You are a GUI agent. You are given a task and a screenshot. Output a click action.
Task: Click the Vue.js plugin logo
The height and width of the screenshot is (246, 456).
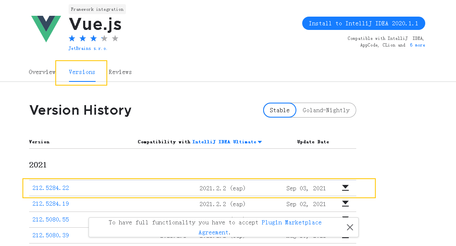46,29
